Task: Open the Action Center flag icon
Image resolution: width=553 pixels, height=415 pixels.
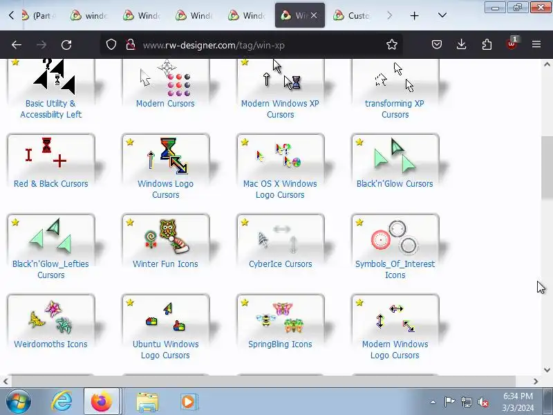Action: click(x=449, y=402)
